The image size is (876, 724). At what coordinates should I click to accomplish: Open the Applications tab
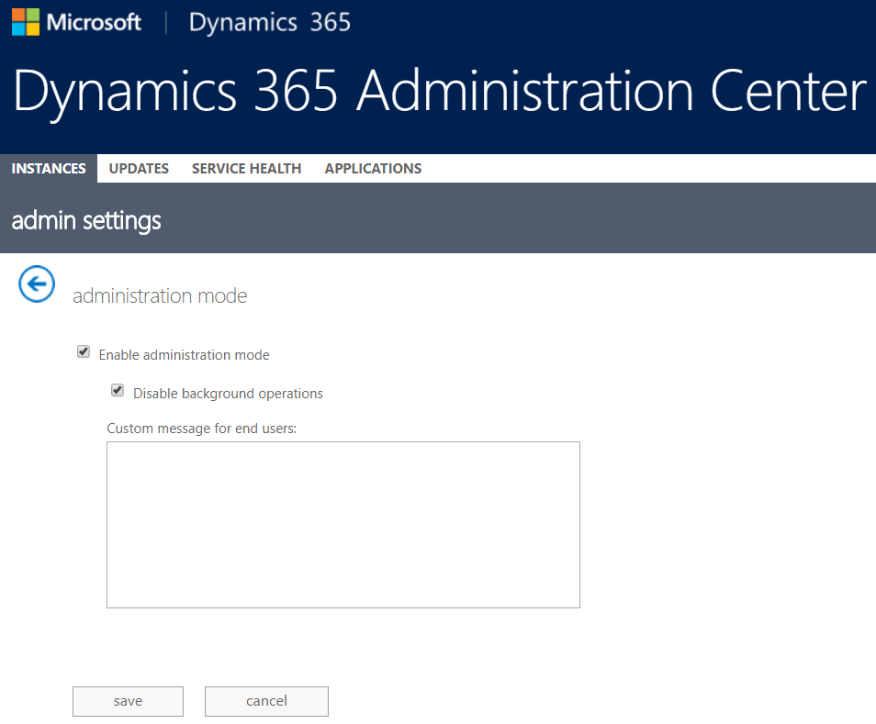pos(373,169)
